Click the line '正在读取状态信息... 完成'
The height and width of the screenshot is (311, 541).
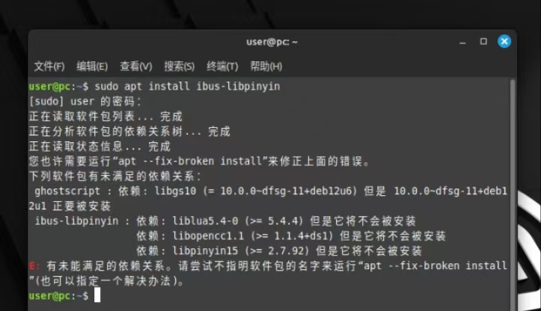point(100,147)
